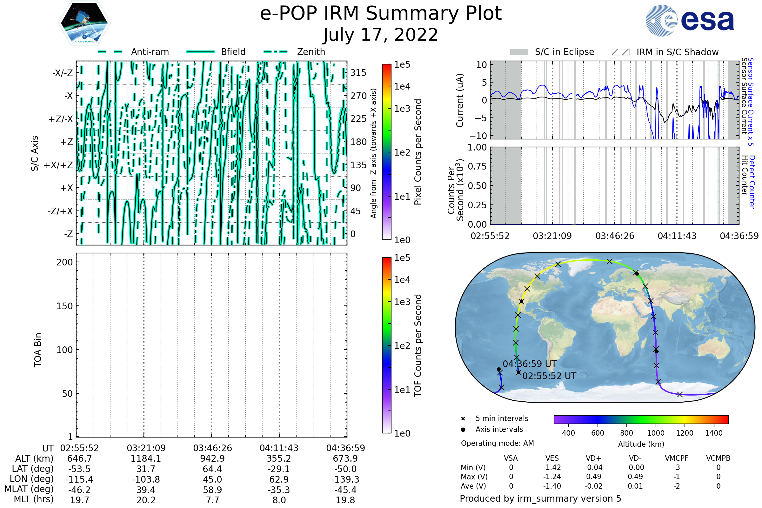This screenshot has width=762, height=508.
Task: Click the 04:11:43 UT label under TOA plot
Action: (x=279, y=448)
